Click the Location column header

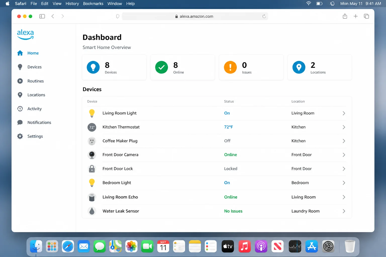[x=298, y=101]
